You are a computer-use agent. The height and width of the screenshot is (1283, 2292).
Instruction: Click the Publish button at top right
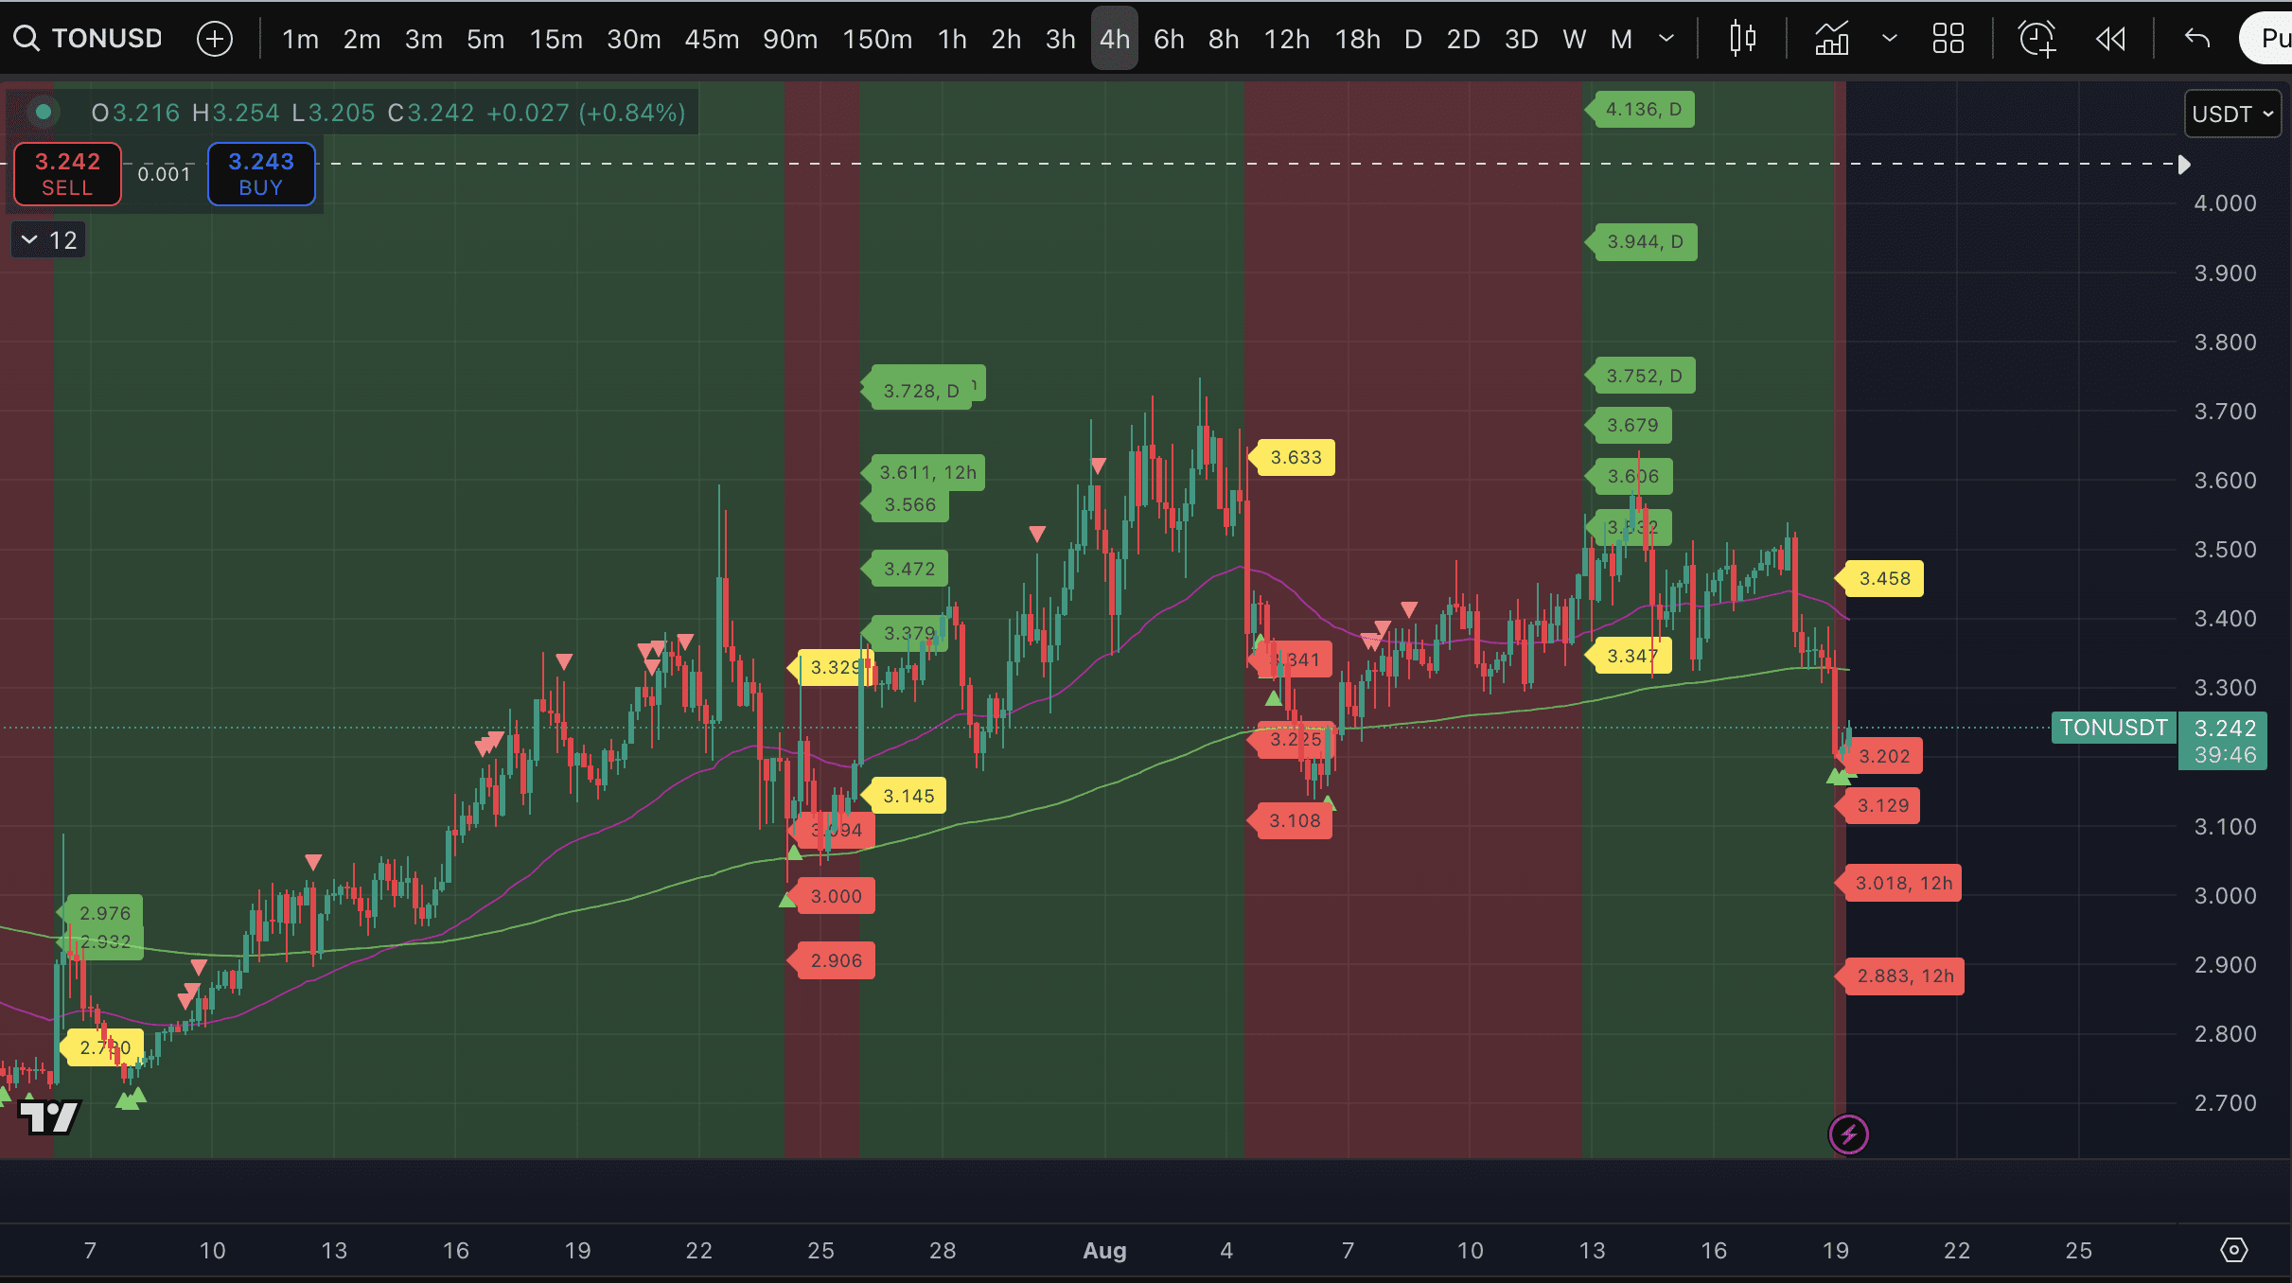pos(2266,39)
